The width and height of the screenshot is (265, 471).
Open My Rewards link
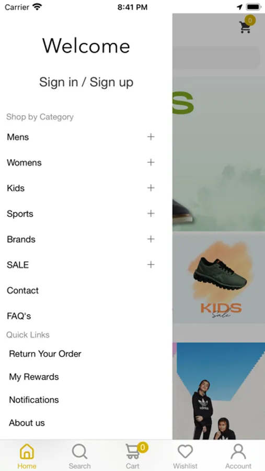pyautogui.click(x=34, y=377)
